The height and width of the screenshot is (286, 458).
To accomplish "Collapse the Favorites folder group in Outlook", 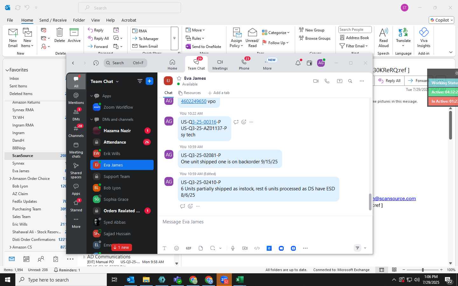I will (7, 70).
